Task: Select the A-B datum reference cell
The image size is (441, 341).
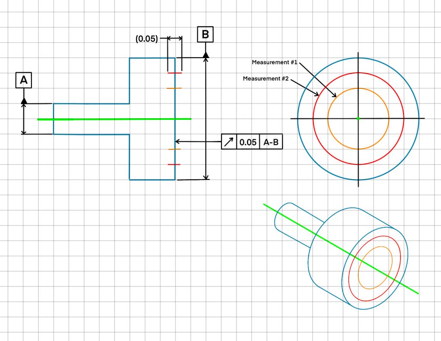Action: click(x=271, y=142)
